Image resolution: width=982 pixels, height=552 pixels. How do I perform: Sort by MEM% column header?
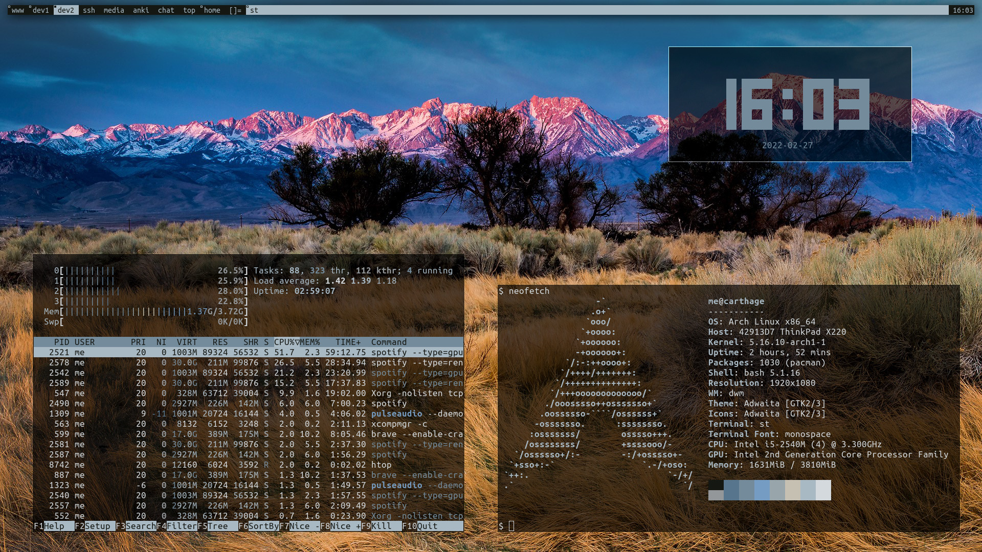(310, 342)
